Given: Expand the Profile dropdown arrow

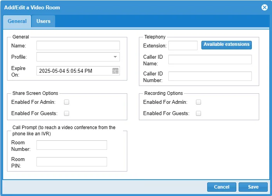Looking at the screenshot, I should click(115, 57).
